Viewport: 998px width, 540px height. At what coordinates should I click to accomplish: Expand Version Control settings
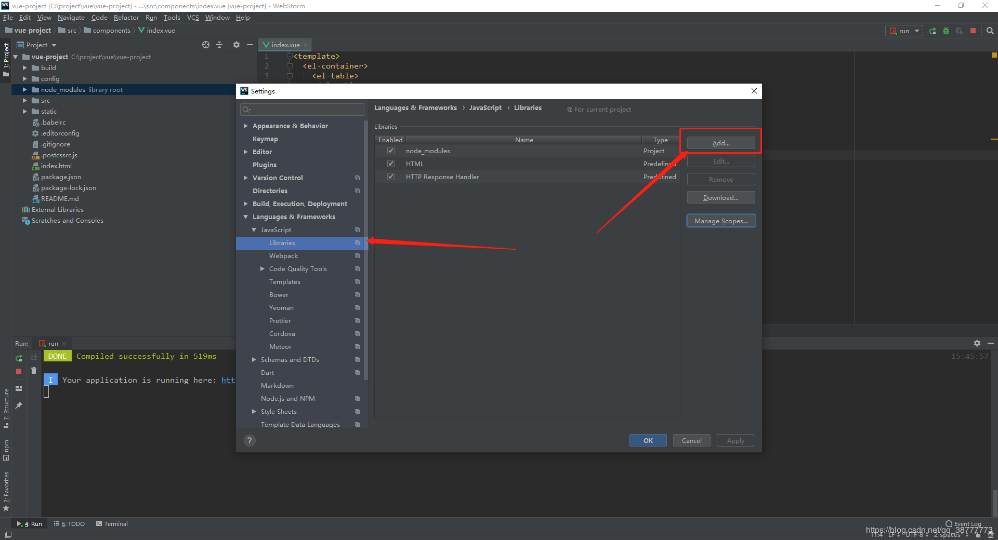point(245,178)
